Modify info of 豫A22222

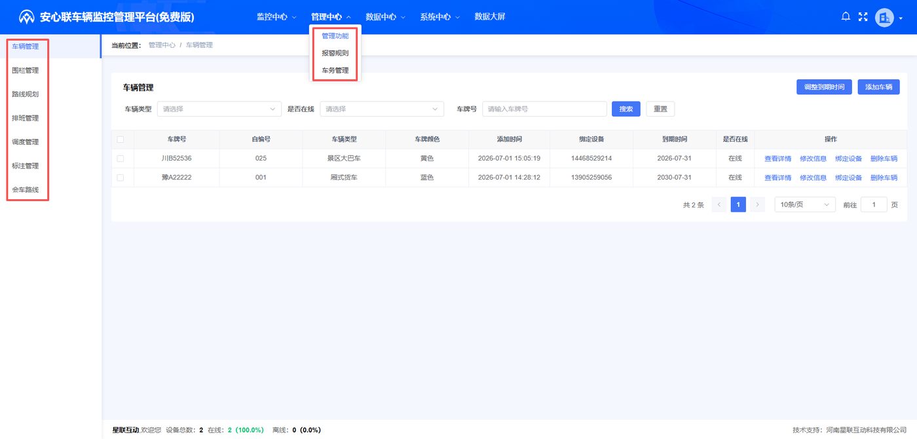click(x=813, y=178)
